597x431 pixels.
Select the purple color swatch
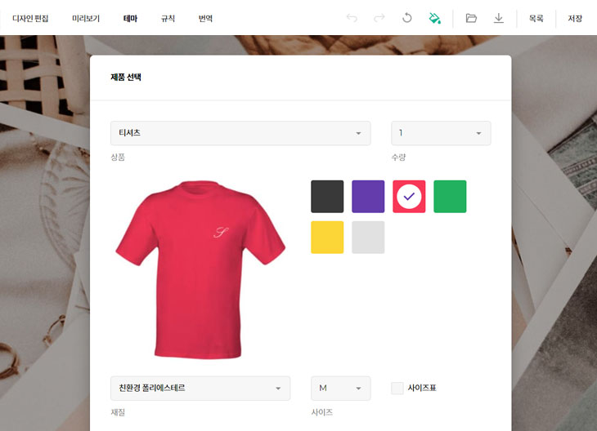368,197
